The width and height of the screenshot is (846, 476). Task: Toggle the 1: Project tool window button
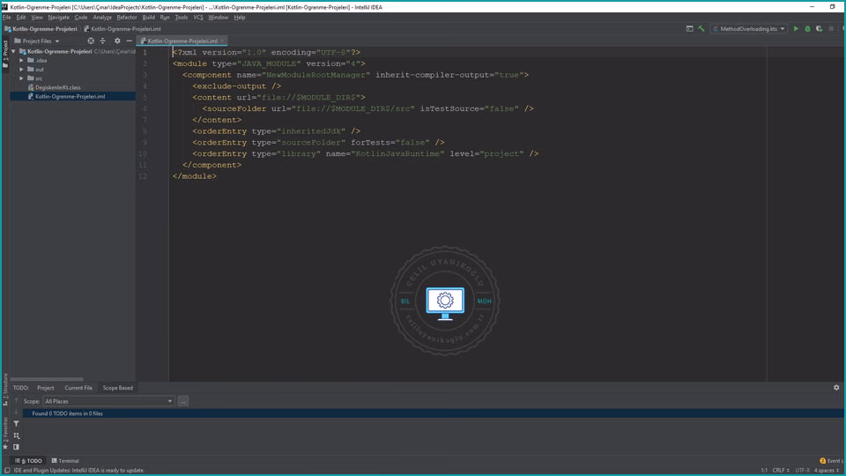pos(5,54)
